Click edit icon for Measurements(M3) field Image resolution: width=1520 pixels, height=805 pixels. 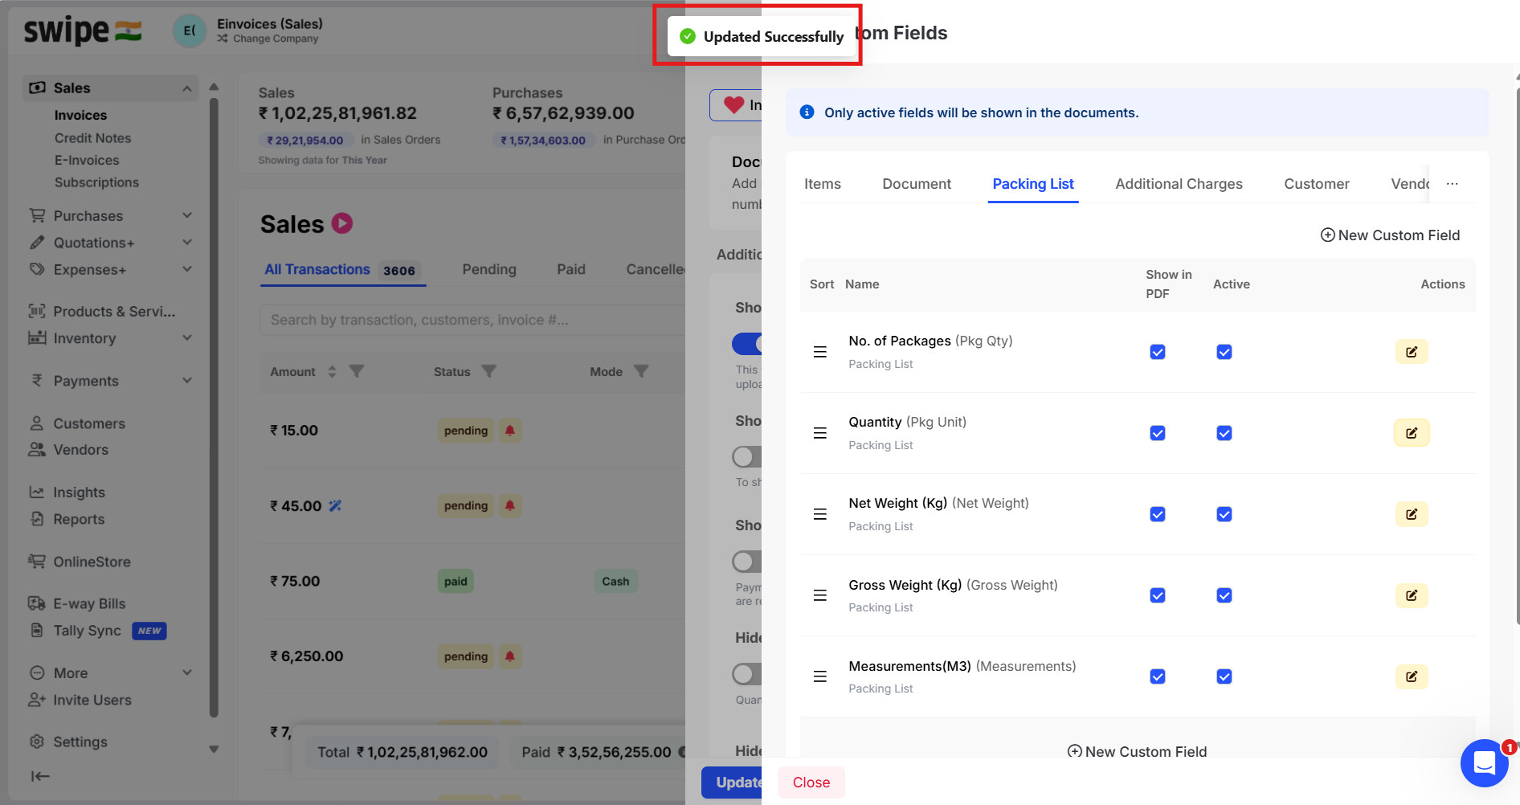(1411, 676)
